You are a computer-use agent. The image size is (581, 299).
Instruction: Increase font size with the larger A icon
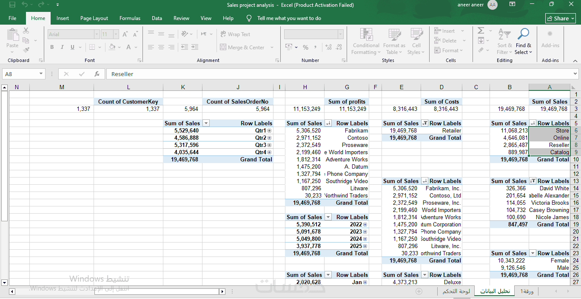[x=125, y=34]
